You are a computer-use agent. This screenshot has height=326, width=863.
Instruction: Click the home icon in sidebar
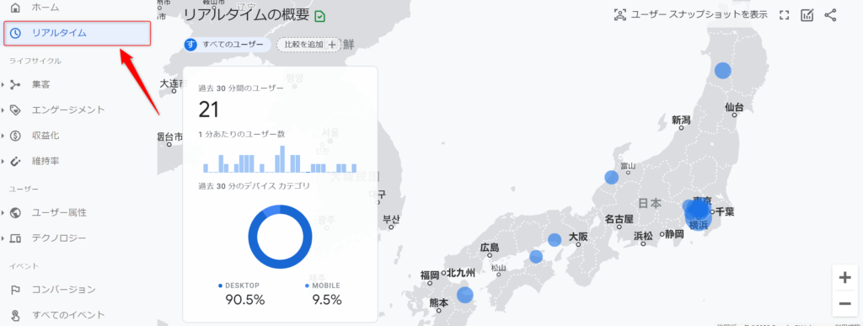click(16, 7)
